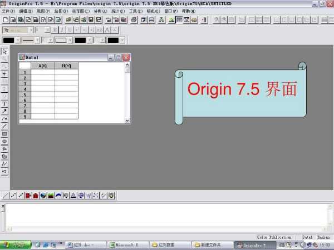Select column header B(Y) in Data1
This screenshot has height=250, width=334.
point(66,66)
